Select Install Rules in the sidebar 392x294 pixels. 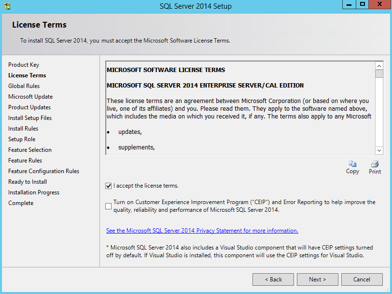click(23, 128)
